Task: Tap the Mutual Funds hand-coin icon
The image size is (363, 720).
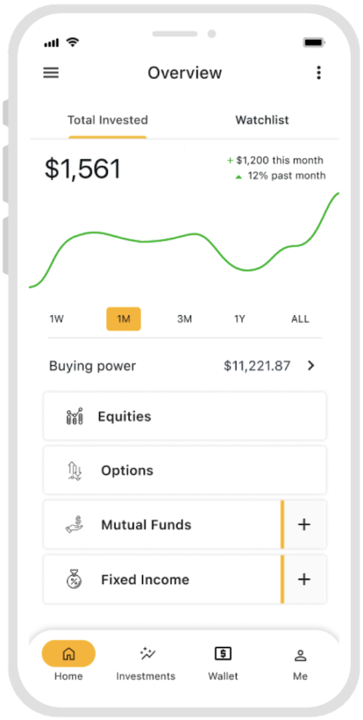Action: (x=74, y=525)
